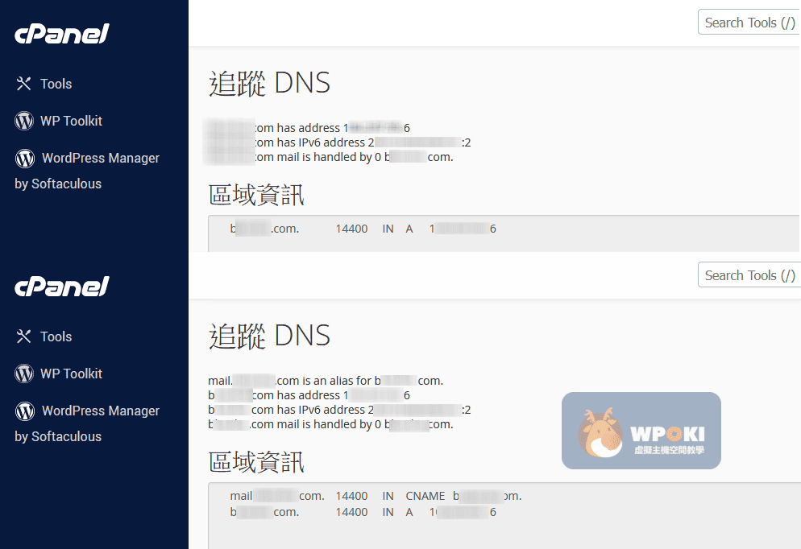Click the upper WordPress Manager WordPress icon
Screen dimensions: 801x549
[25, 158]
